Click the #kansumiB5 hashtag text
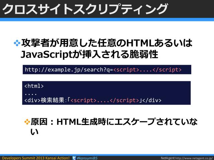The image size is (214, 160). tap(87, 158)
